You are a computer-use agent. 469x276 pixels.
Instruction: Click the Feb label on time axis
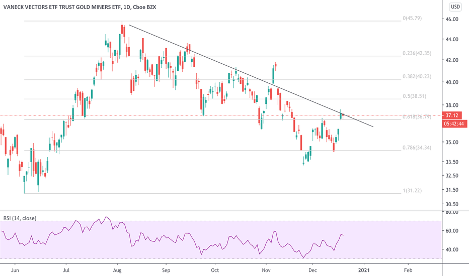coord(408,270)
